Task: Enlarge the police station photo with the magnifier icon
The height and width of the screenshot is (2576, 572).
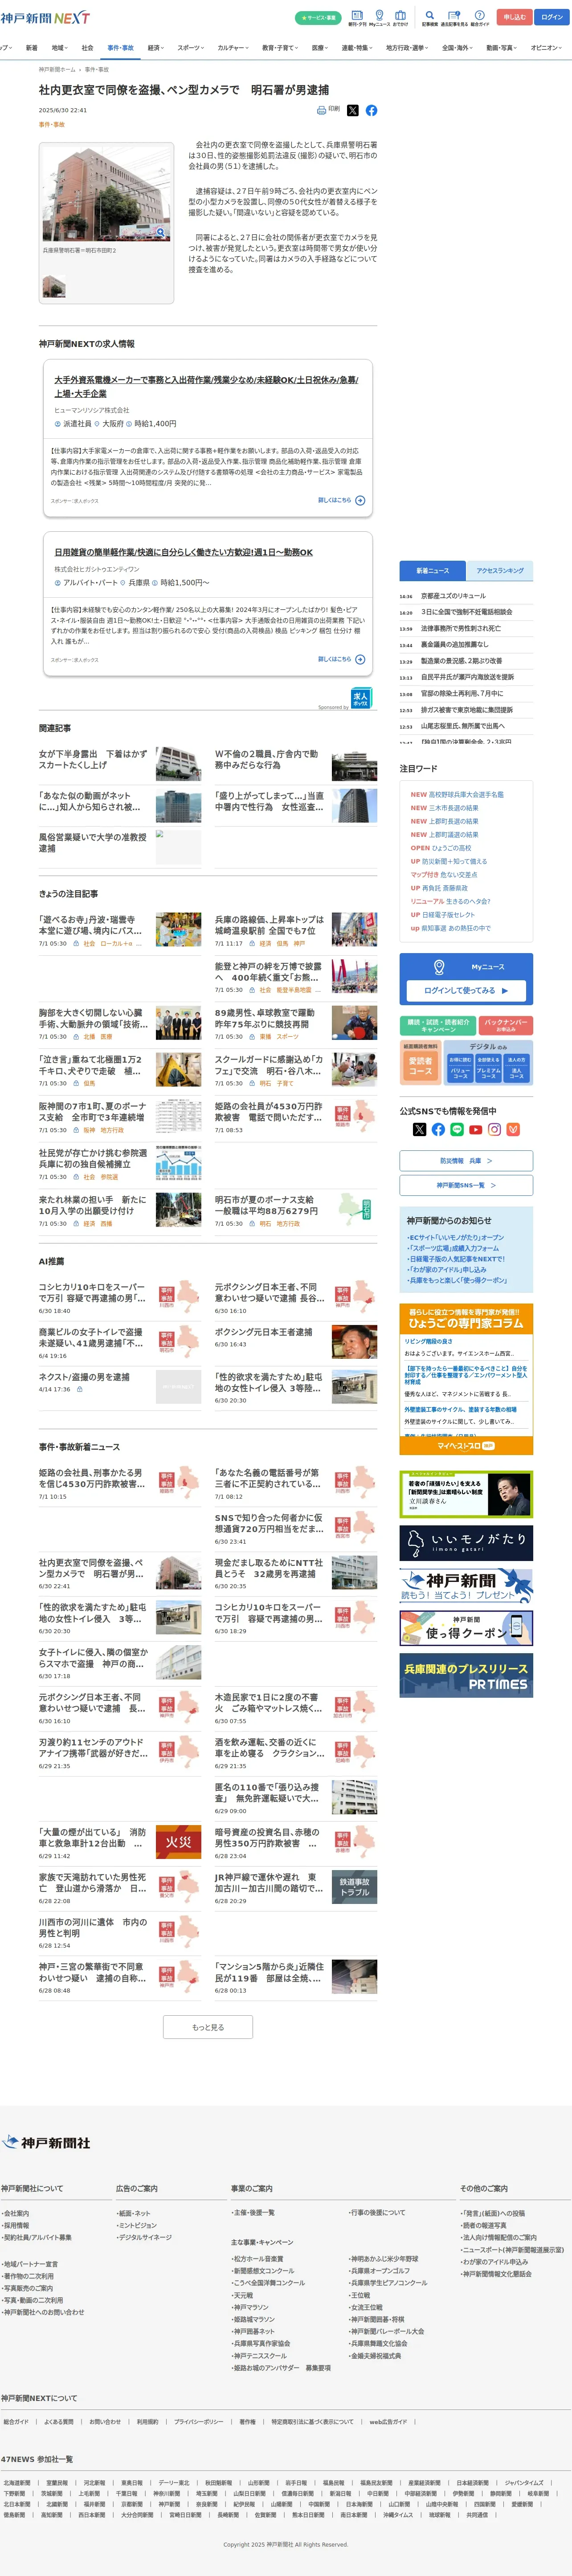Action: 160,232
